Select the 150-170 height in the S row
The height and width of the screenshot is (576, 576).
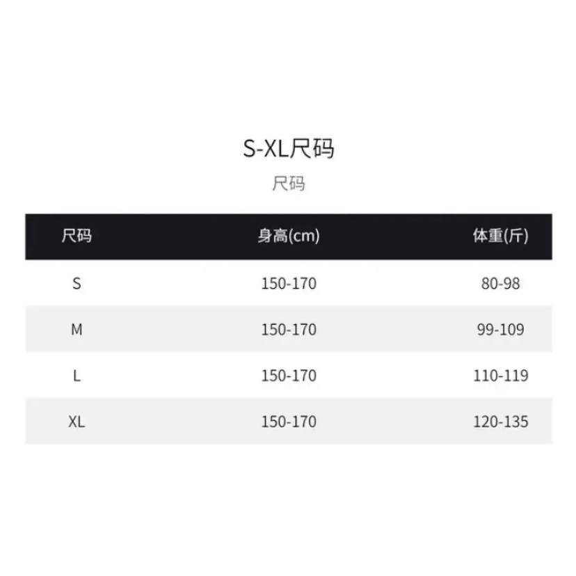(288, 283)
